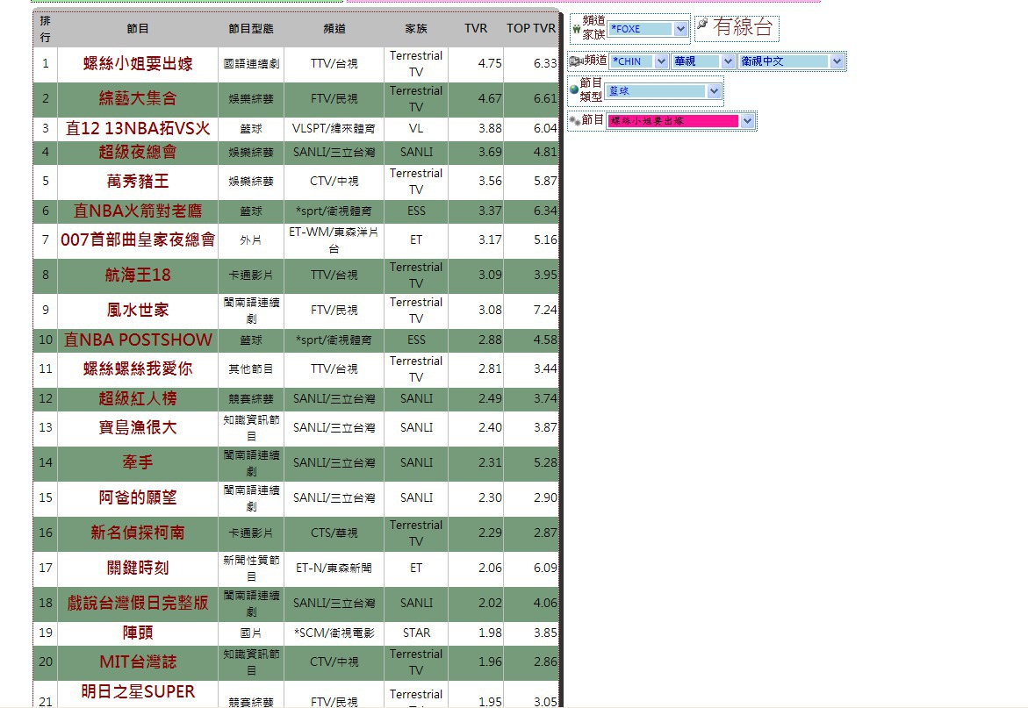This screenshot has height=708, width=1028.
Task: Select program 陣頭
Action: pos(138,633)
